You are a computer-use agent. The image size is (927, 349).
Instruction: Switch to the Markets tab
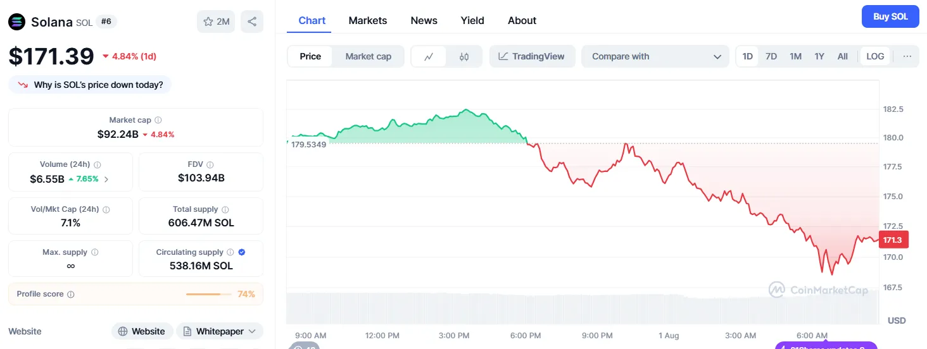[367, 20]
